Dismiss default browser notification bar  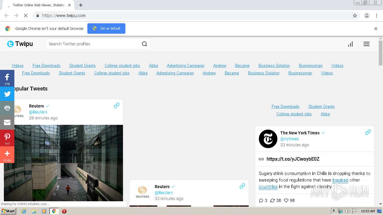click(376, 29)
